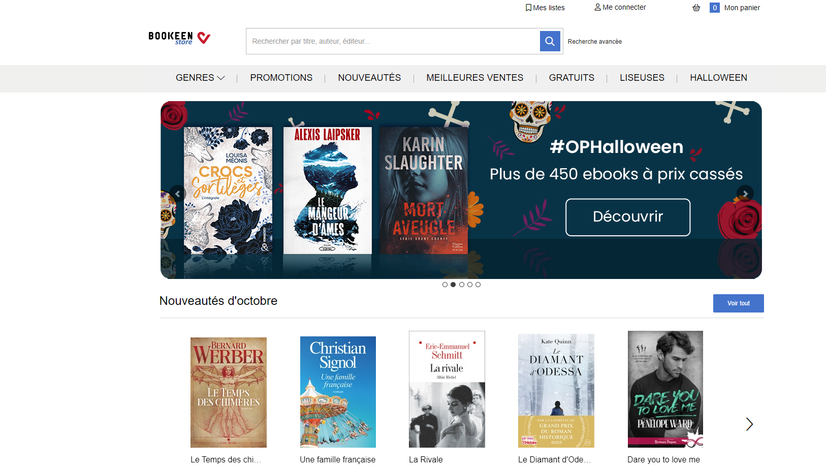Click the Bookeen store logo
The height and width of the screenshot is (468, 826).
179,38
